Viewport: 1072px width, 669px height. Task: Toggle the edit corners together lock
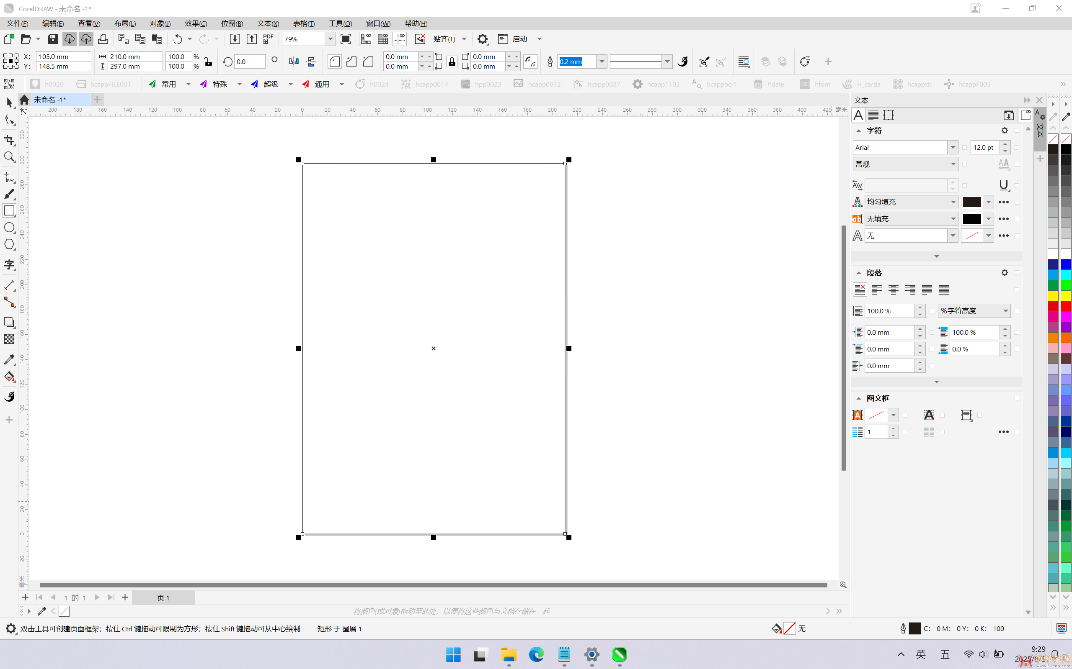tap(452, 62)
